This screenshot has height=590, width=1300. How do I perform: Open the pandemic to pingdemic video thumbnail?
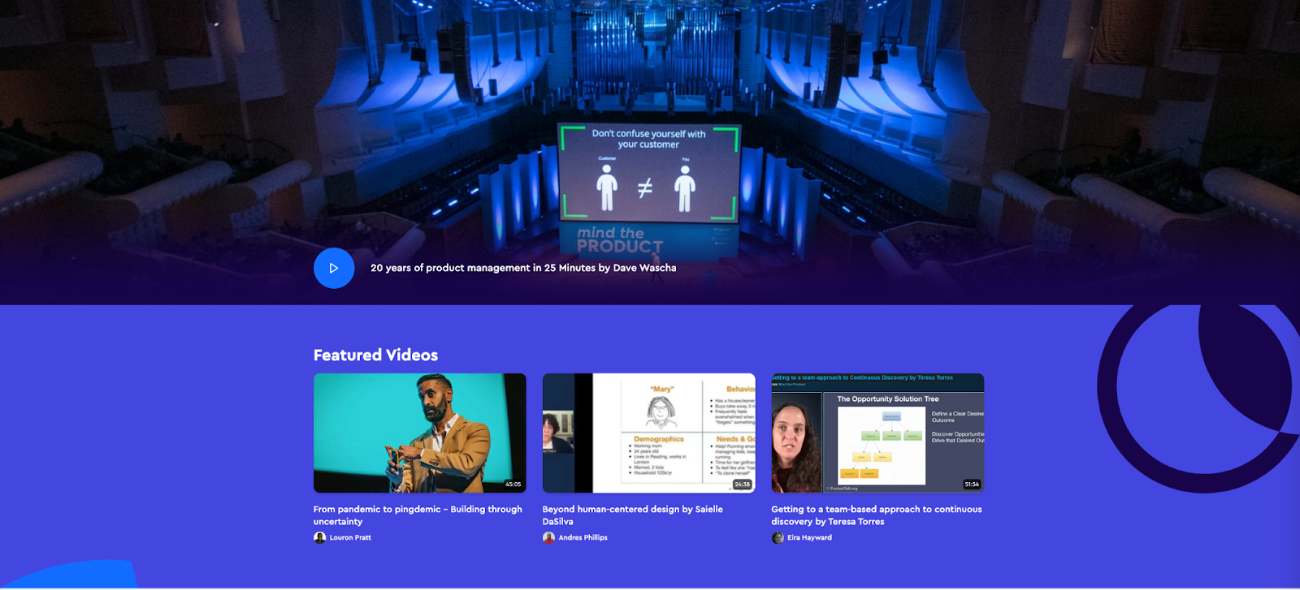point(419,433)
